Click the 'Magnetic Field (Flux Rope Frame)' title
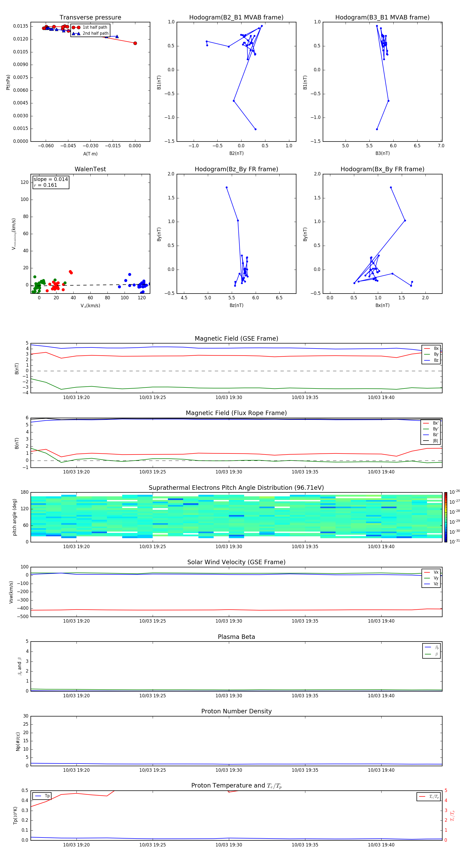This screenshot has height=868, width=473. coord(236,413)
